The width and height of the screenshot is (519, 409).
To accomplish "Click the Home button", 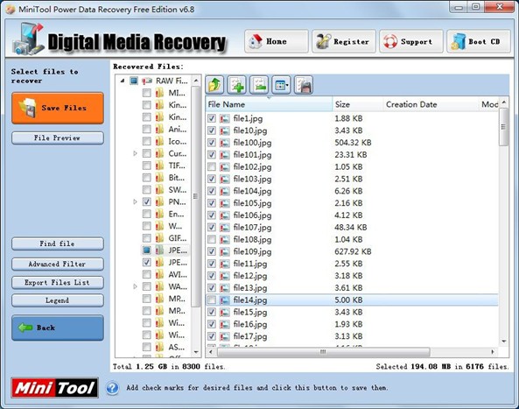I will coord(277,41).
